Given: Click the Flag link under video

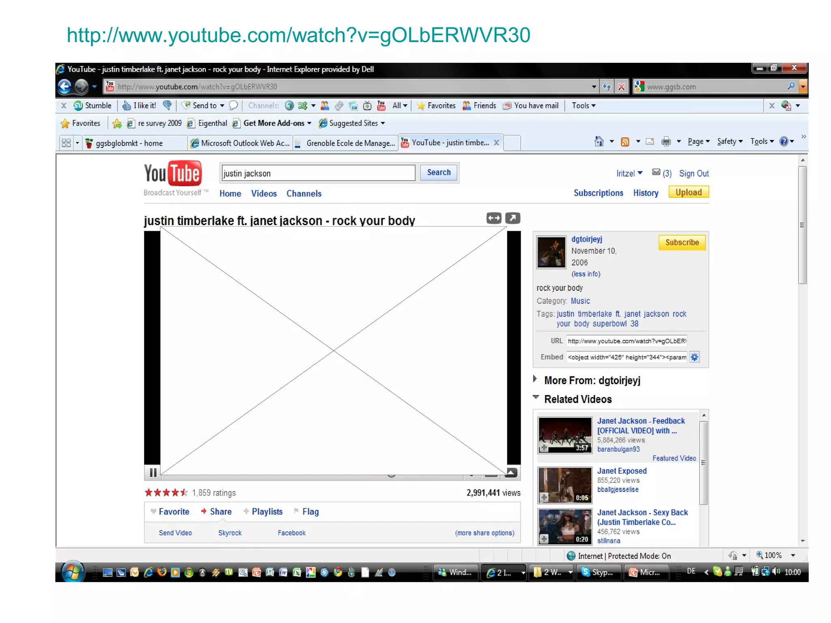Looking at the screenshot, I should (306, 511).
